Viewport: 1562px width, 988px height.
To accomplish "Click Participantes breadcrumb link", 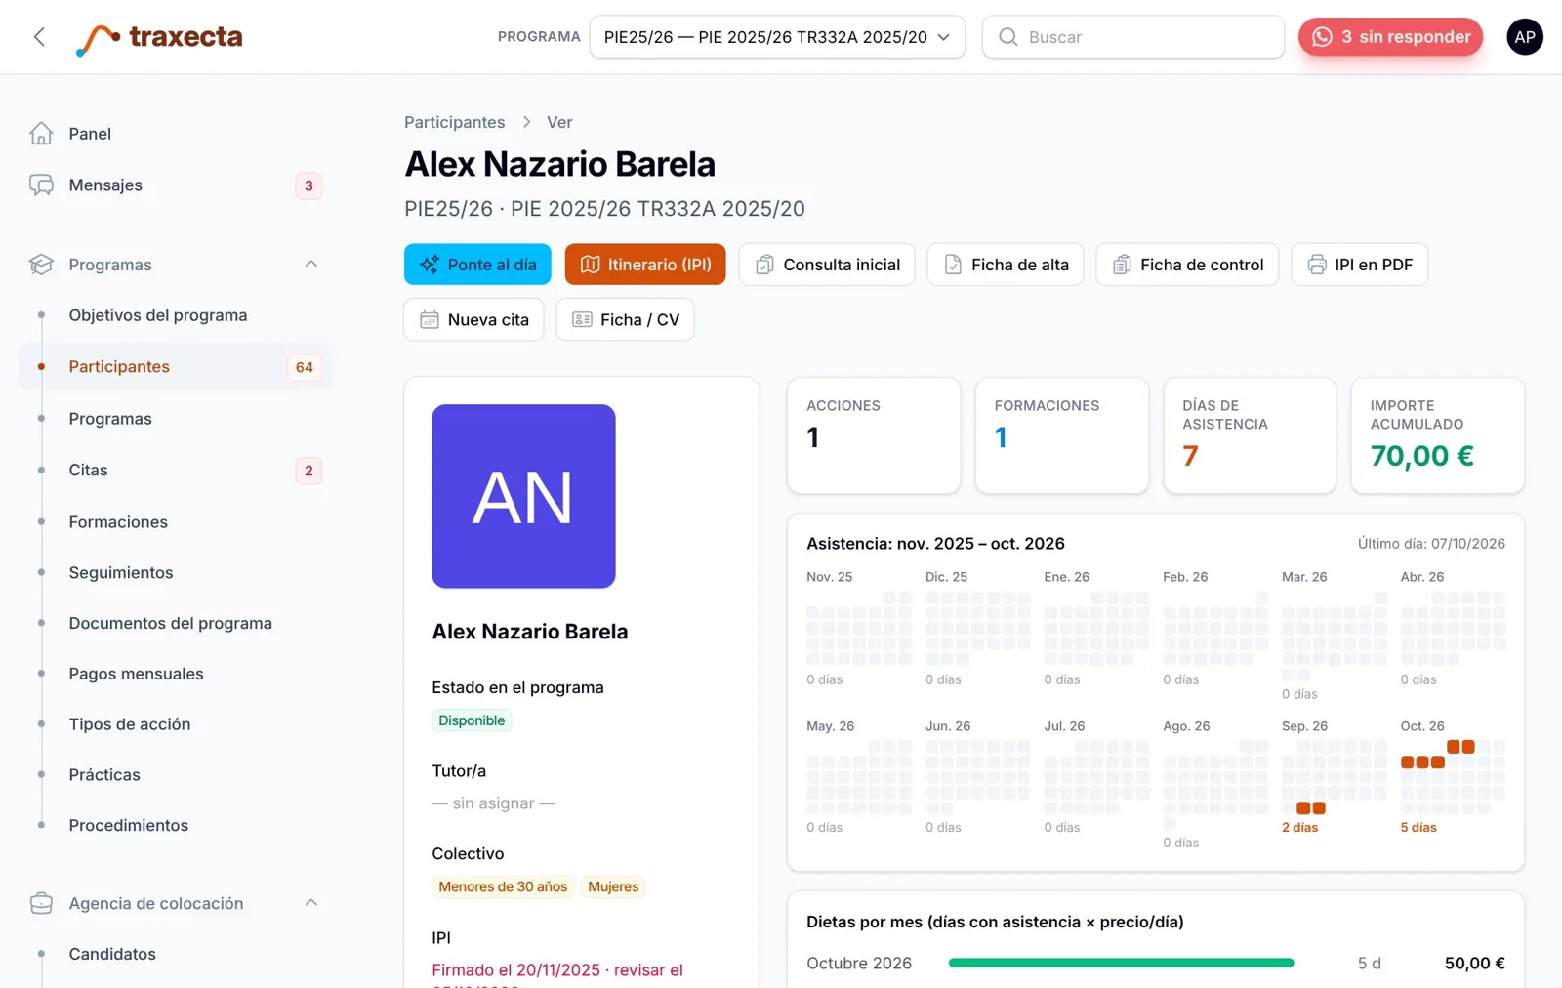I will click(x=455, y=122).
